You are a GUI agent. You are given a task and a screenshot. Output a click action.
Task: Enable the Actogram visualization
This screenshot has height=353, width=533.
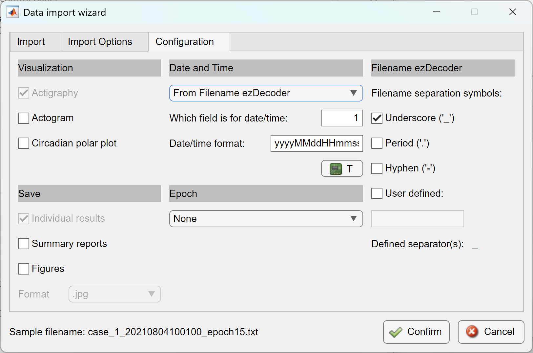23,118
